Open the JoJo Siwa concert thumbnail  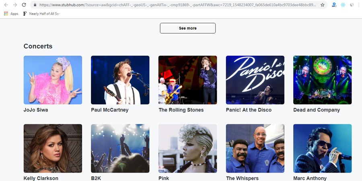tap(53, 80)
